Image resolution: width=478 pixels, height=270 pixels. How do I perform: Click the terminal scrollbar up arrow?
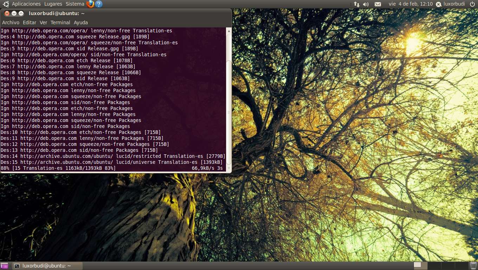[229, 31]
